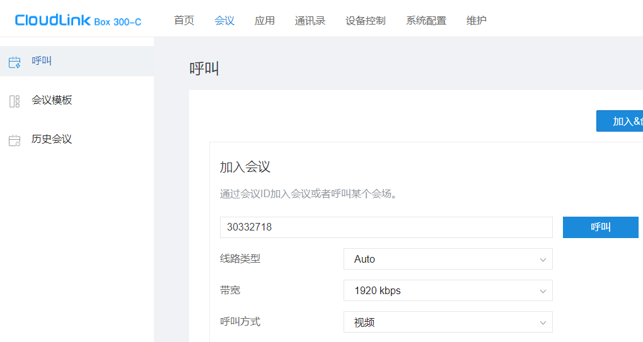Select 呼叫 in the sidebar
The width and height of the screenshot is (643, 342).
coord(77,61)
